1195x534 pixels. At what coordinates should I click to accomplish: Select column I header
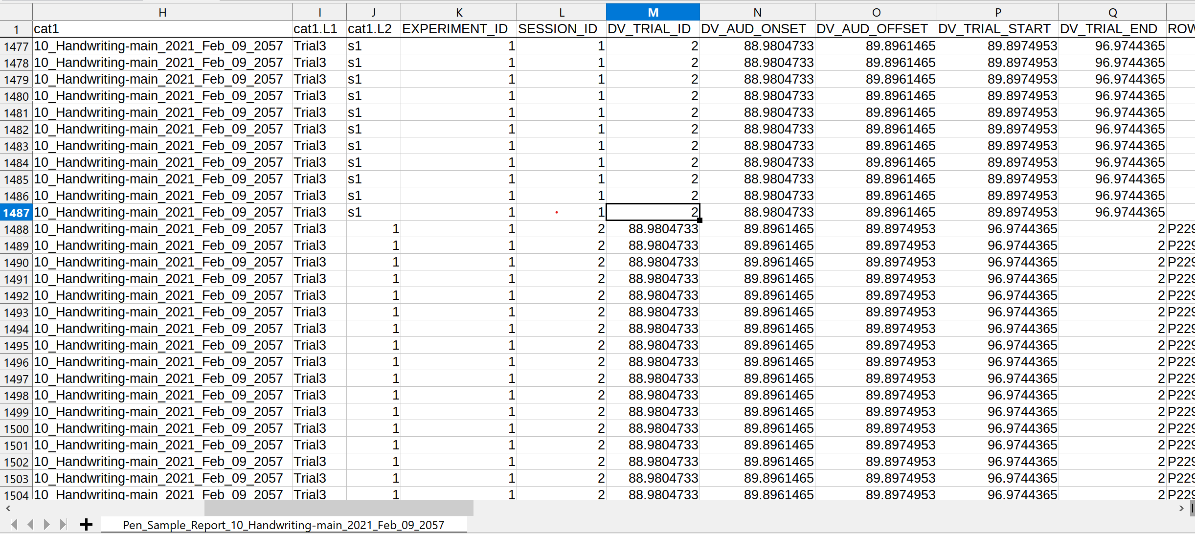(319, 12)
